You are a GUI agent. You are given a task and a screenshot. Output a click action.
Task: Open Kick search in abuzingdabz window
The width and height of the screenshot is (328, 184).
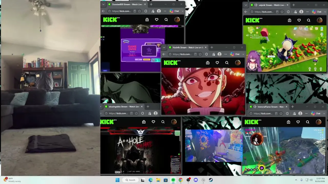click(163, 122)
